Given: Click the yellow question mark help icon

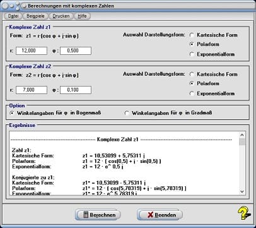Looking at the screenshot, I should [244, 213].
